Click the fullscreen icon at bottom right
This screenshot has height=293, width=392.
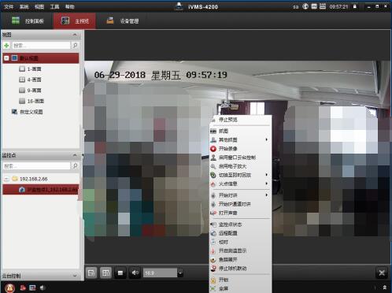pyautogui.click(x=382, y=273)
